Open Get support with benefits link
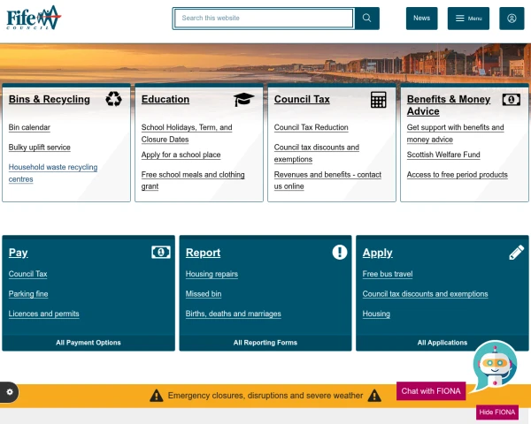 (x=455, y=133)
